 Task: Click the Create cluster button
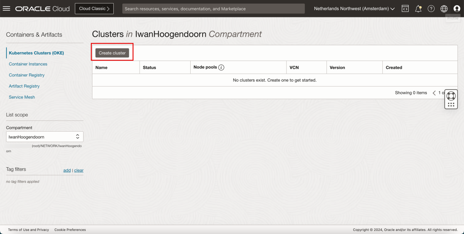pos(112,53)
